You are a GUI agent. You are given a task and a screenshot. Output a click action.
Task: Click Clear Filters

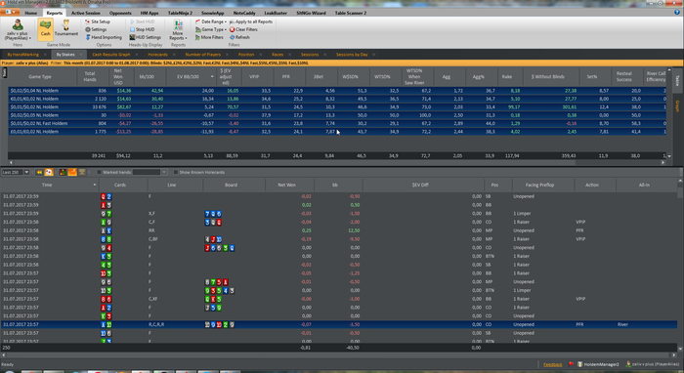tap(244, 29)
